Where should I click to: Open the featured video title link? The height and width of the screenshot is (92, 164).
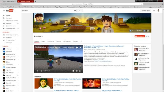[104, 47]
